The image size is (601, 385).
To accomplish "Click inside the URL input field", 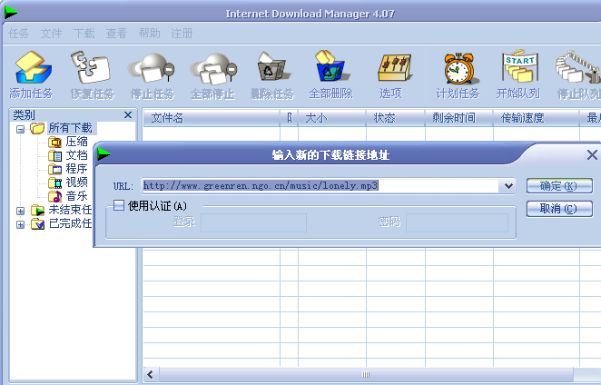I will [x=320, y=186].
